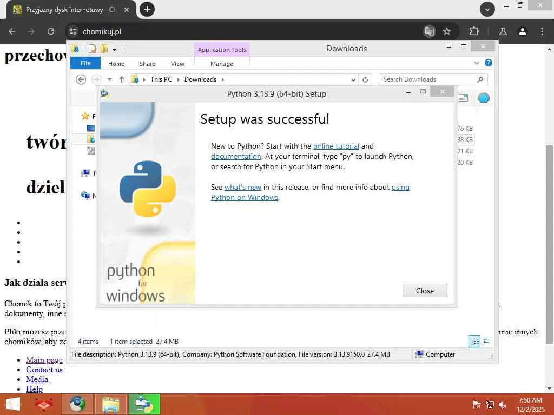Expand the Explorer ribbon chevron
The height and width of the screenshot is (415, 554).
point(477,63)
